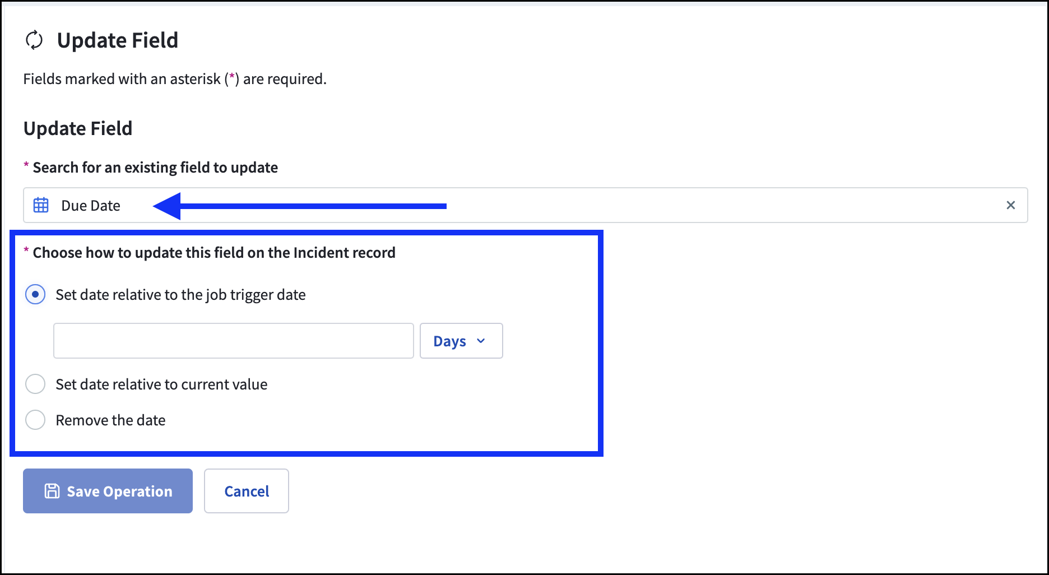Image resolution: width=1049 pixels, height=575 pixels.
Task: Select the 'Remove the date' radio button
Action: point(35,420)
